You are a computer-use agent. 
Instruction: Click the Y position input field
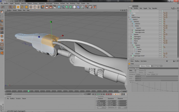[102, 103]
